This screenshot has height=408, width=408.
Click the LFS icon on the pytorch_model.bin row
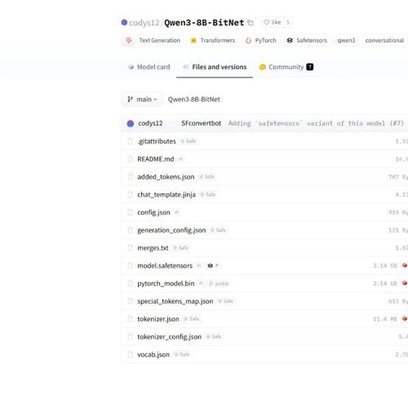[x=405, y=283]
